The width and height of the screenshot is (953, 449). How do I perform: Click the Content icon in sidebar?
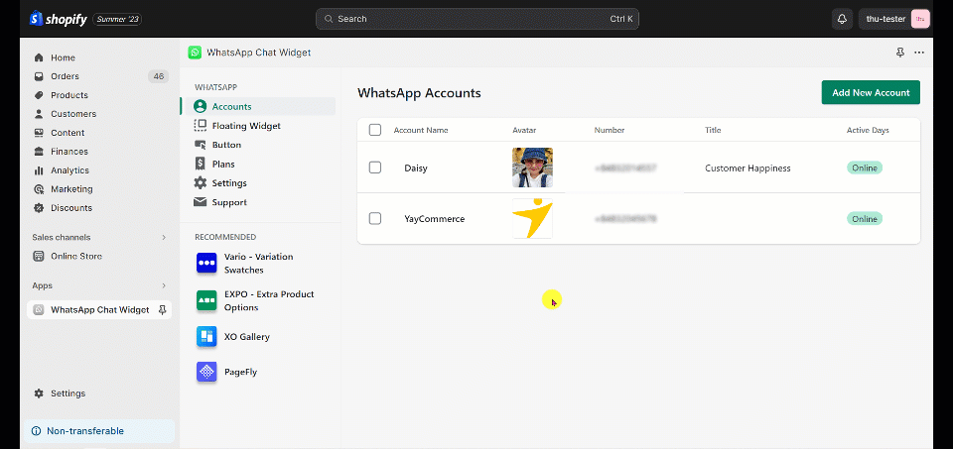pyautogui.click(x=39, y=133)
